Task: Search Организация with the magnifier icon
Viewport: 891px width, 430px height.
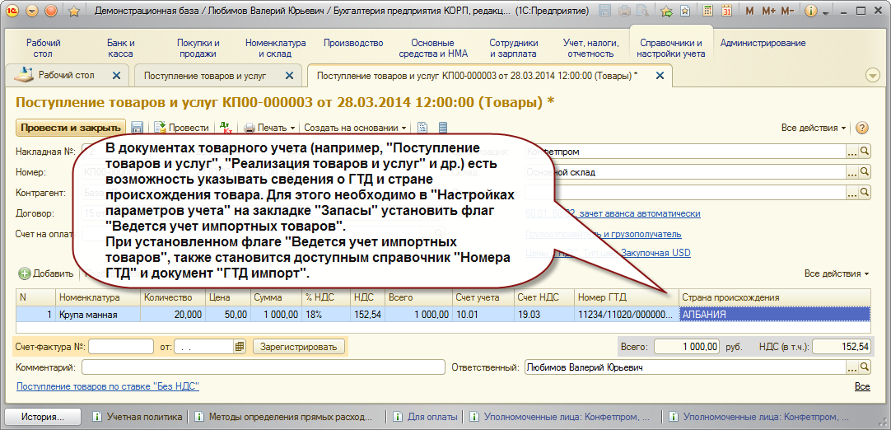Action: pyautogui.click(x=865, y=152)
